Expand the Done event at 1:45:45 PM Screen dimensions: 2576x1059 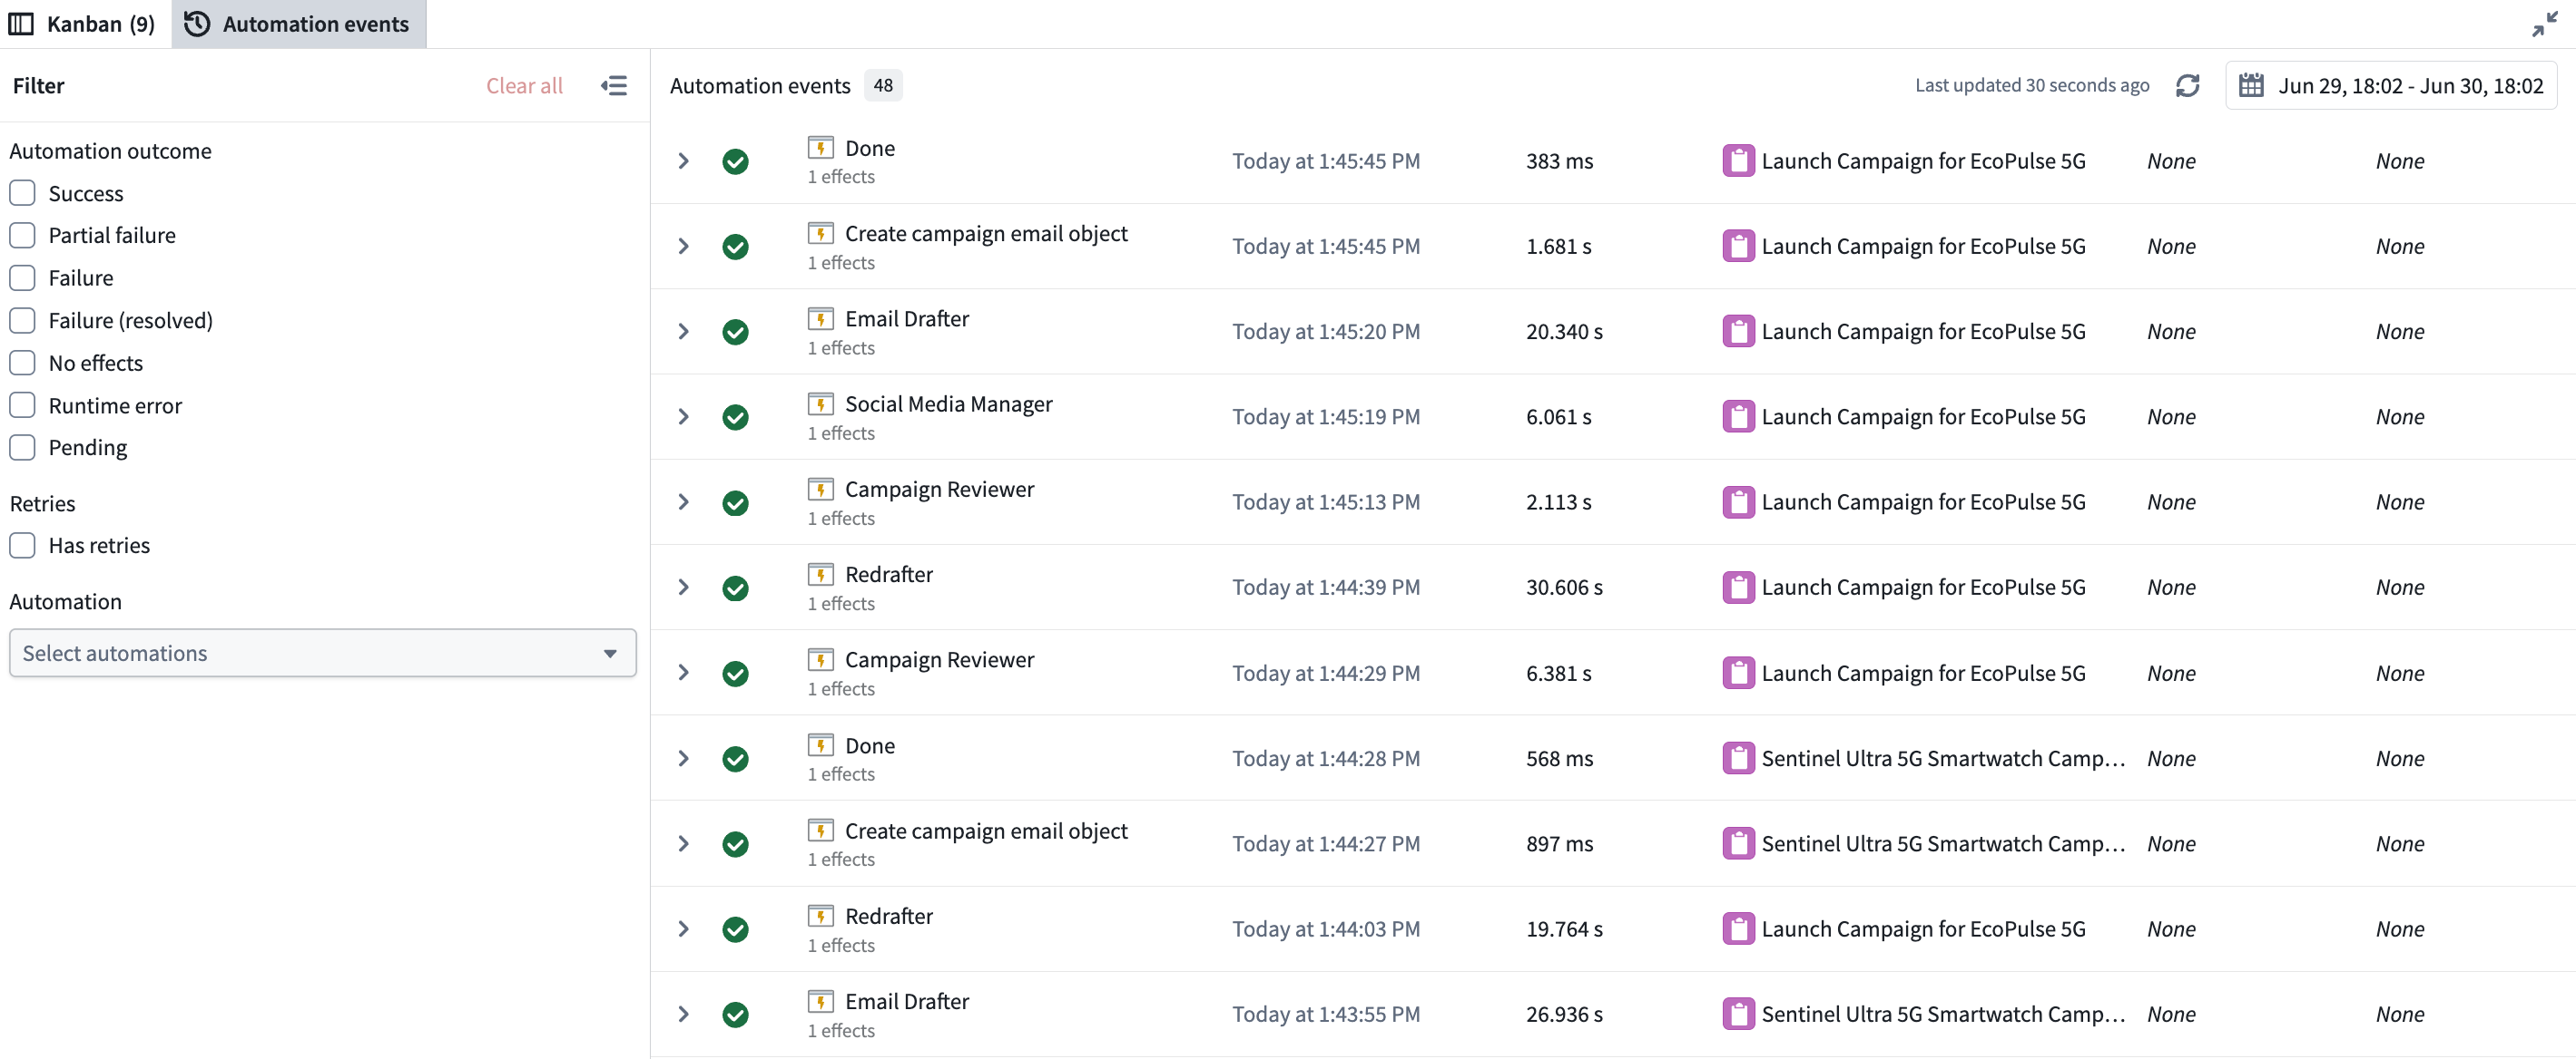tap(683, 160)
